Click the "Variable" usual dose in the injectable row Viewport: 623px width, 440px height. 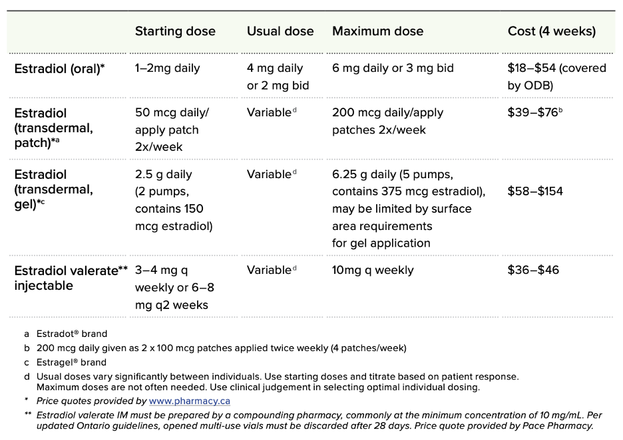click(270, 270)
